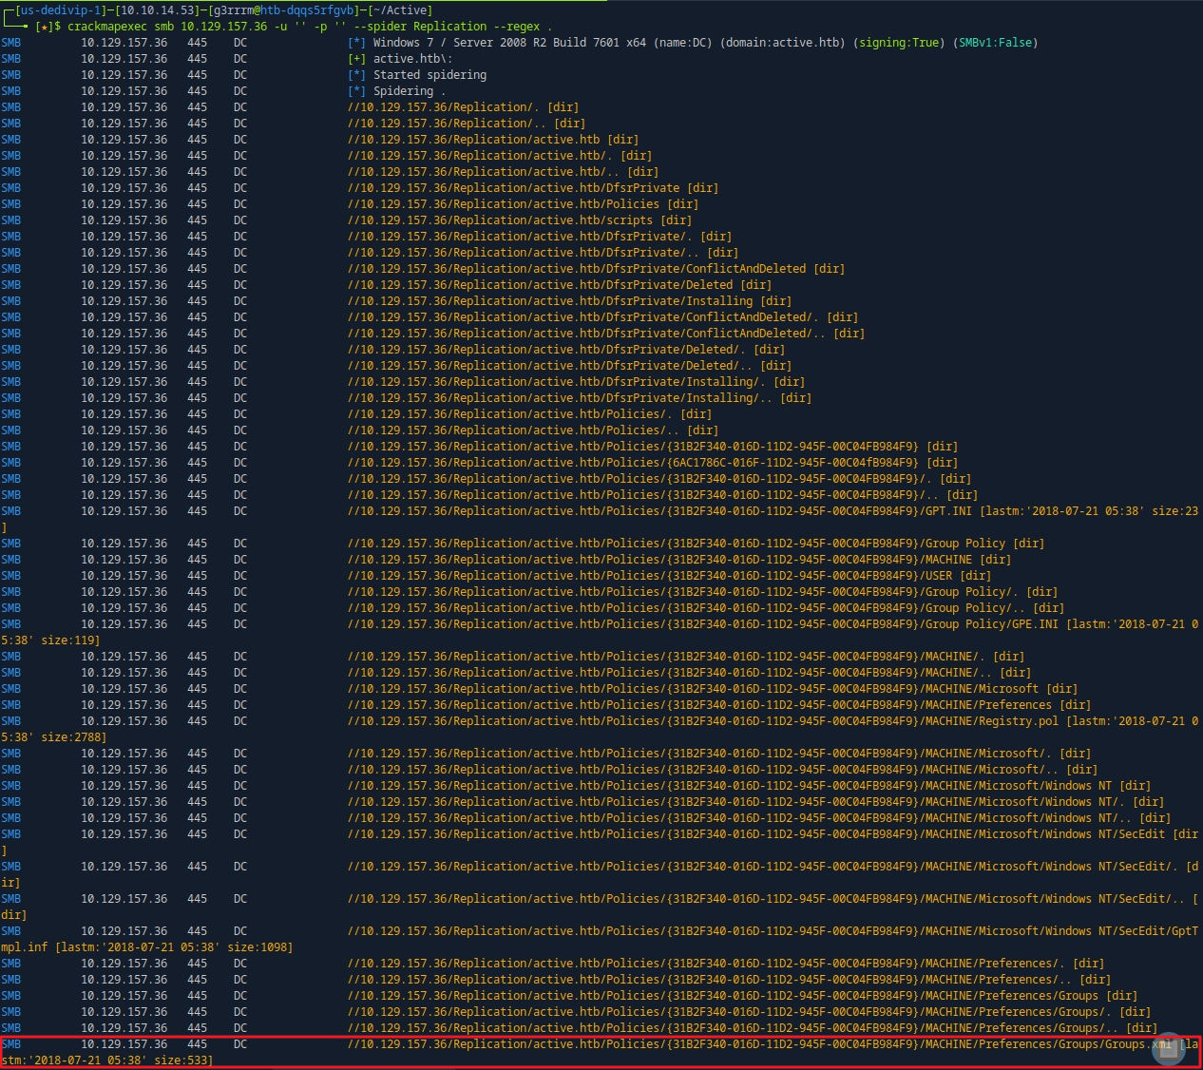Select '(SMBv1:False)' in the header line

995,43
